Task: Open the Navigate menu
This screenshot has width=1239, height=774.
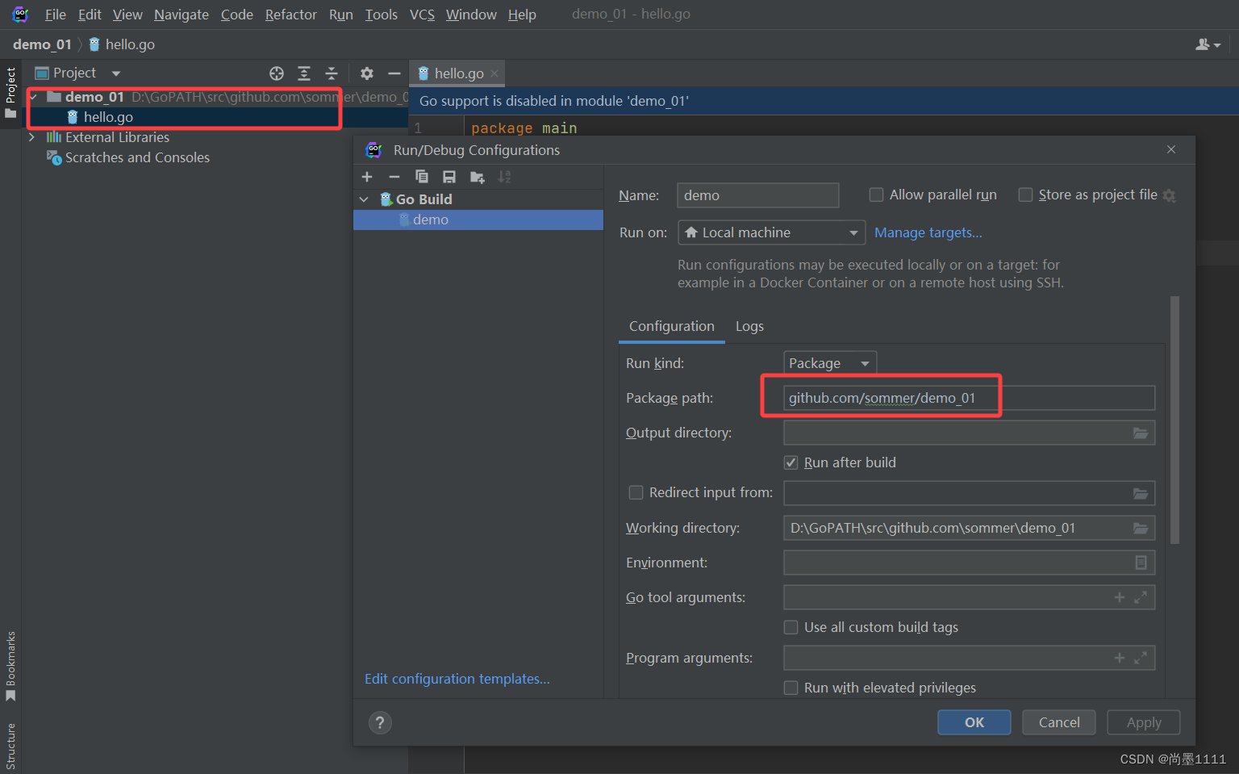Action: click(x=181, y=15)
